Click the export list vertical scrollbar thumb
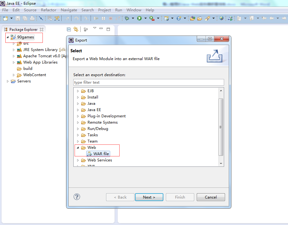The height and width of the screenshot is (225, 288). (x=221, y=127)
